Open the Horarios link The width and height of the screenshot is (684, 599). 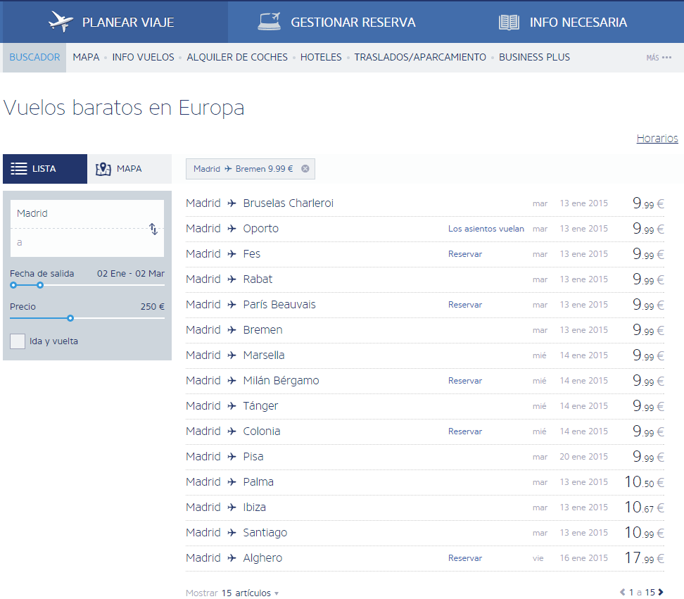coord(657,138)
